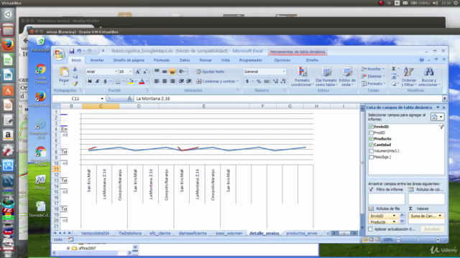The image size is (460, 258).
Task: Open the Amazon icon in the Ubuntu launcher
Action: pos(8,135)
